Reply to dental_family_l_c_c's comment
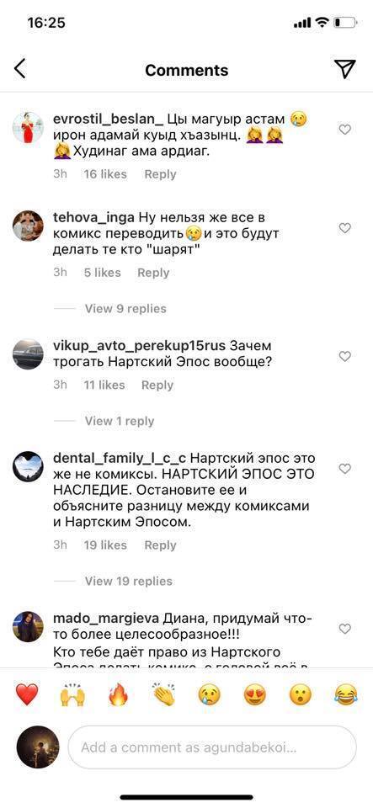 pyautogui.click(x=160, y=545)
